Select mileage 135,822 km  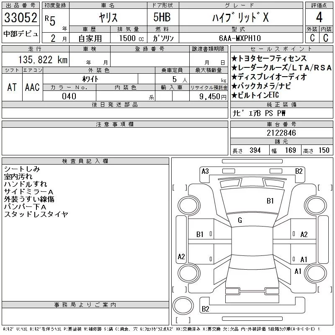(43, 59)
